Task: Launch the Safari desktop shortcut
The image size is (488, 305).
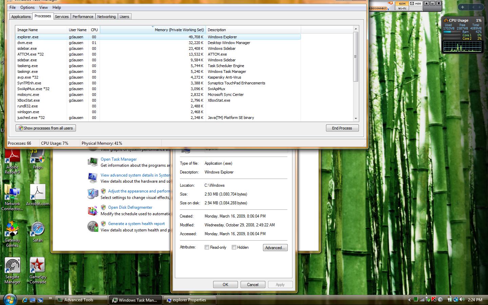Action: tap(38, 232)
